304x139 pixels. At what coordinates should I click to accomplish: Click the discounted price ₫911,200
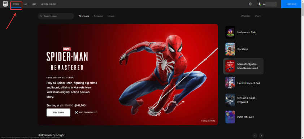(x=80, y=105)
